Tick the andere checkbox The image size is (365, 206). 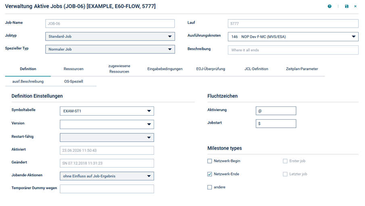click(209, 187)
